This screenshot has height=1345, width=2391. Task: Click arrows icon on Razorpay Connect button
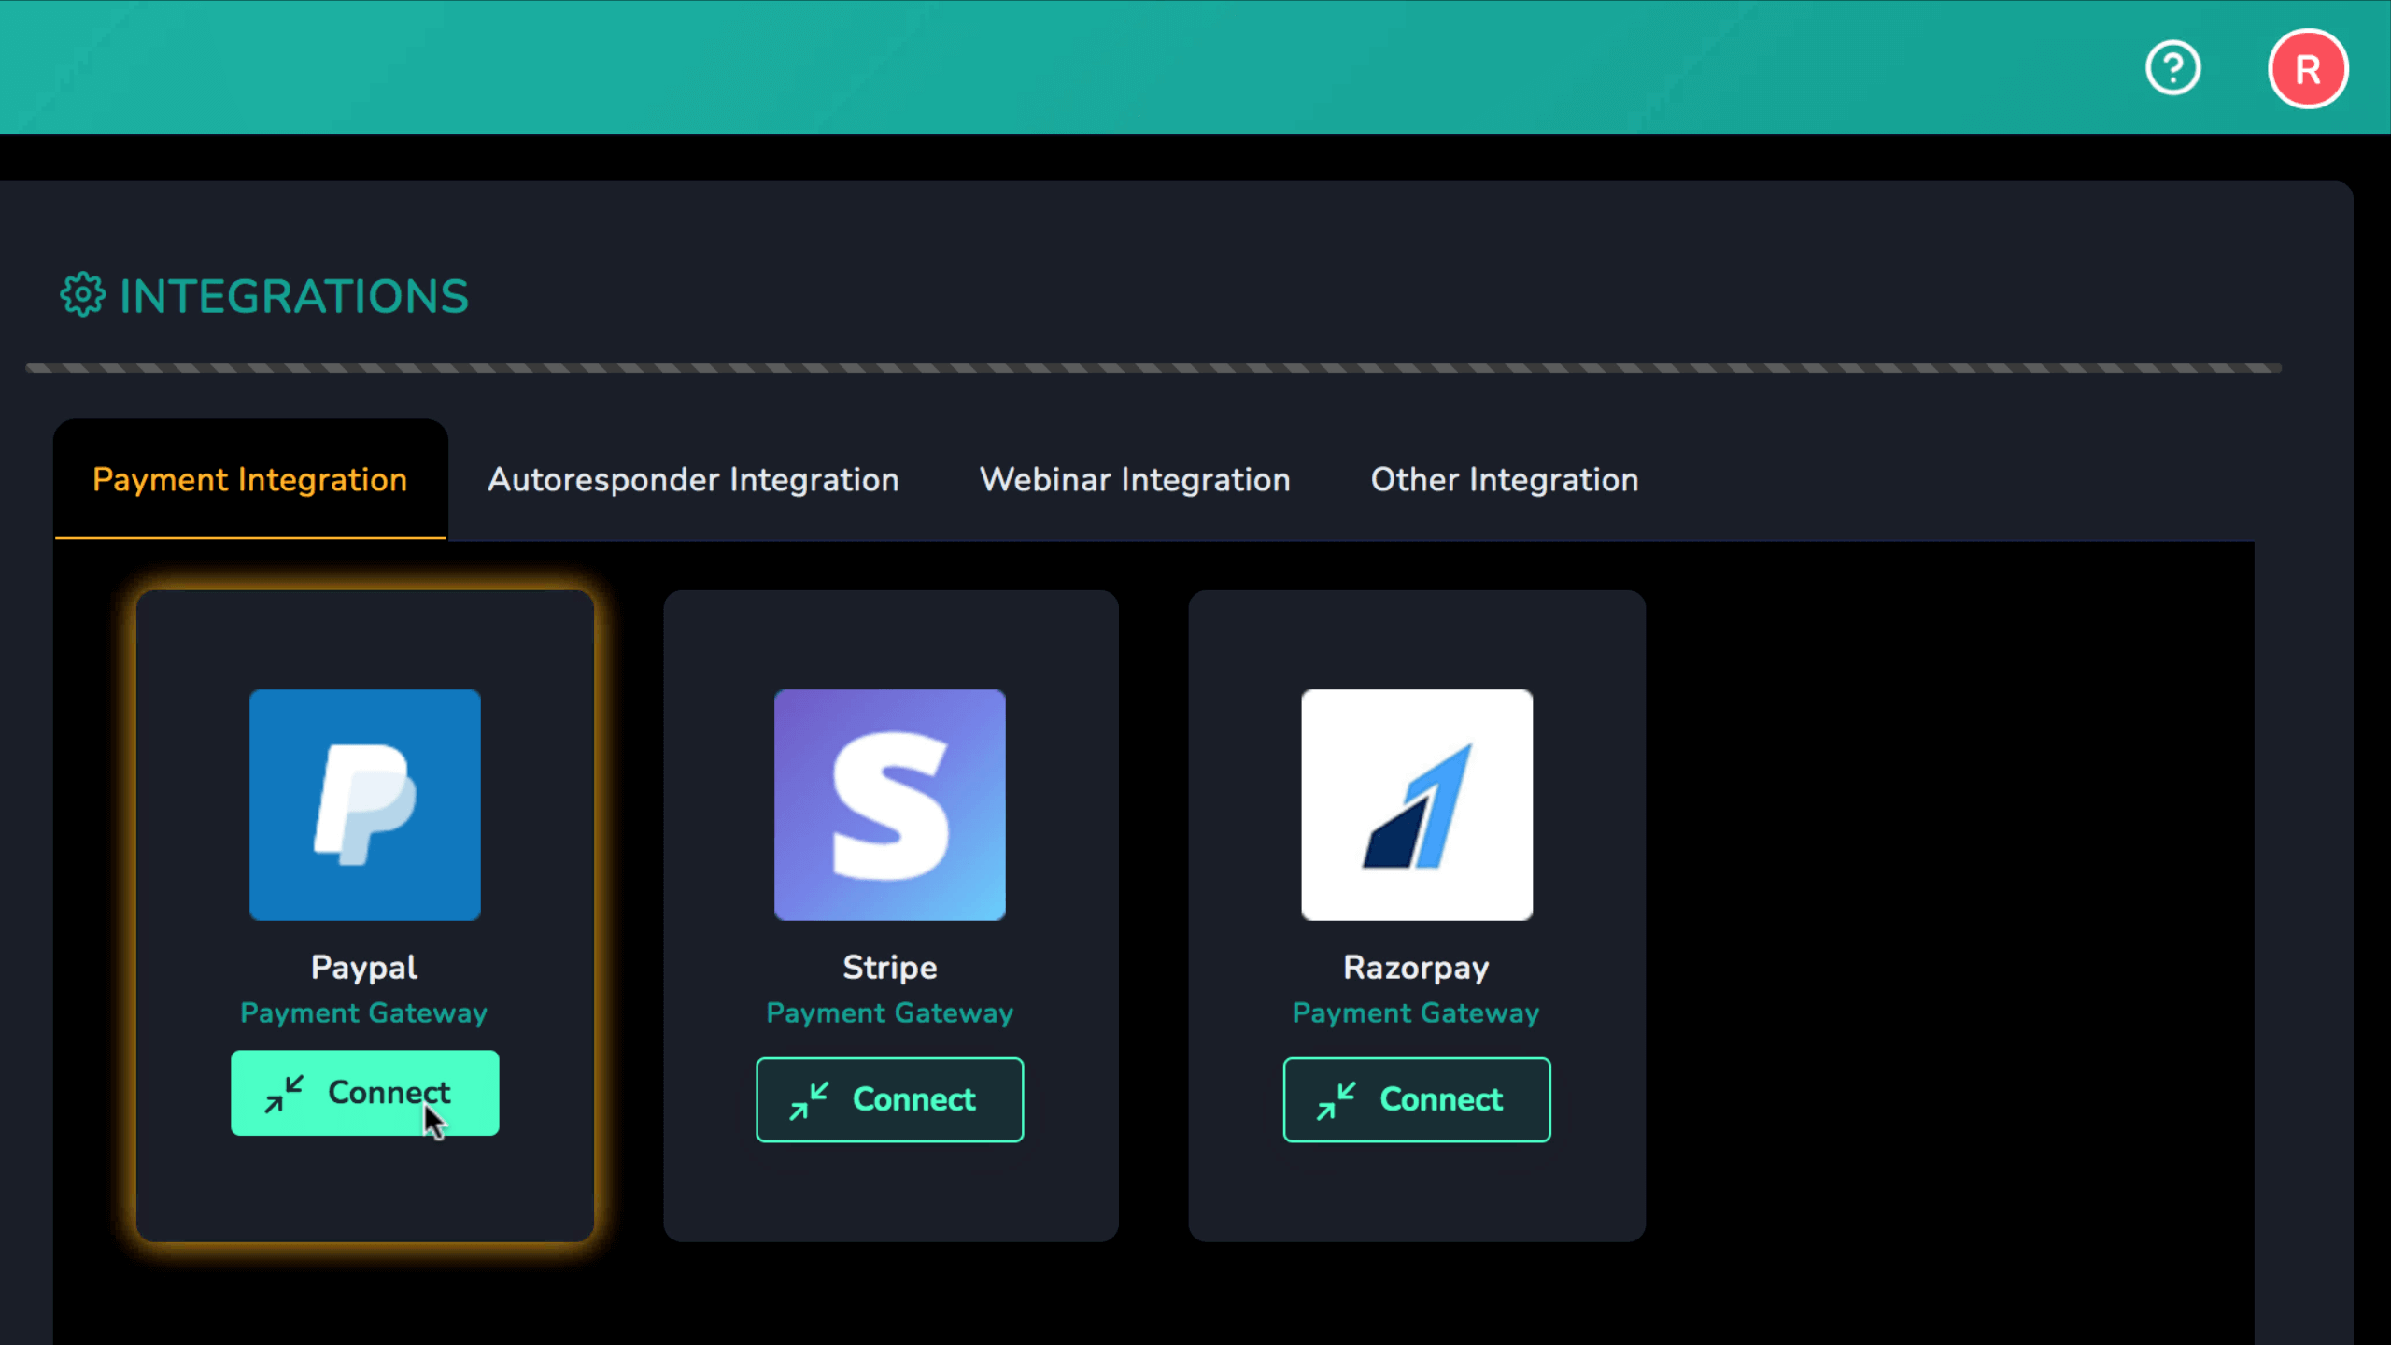tap(1336, 1100)
